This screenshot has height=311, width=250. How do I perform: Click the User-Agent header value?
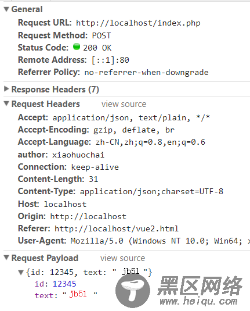pos(160,241)
